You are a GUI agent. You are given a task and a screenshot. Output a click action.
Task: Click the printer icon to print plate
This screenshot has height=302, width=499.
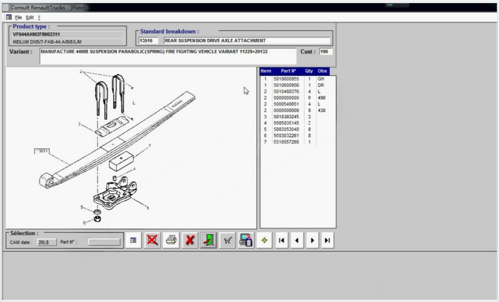pyautogui.click(x=171, y=240)
